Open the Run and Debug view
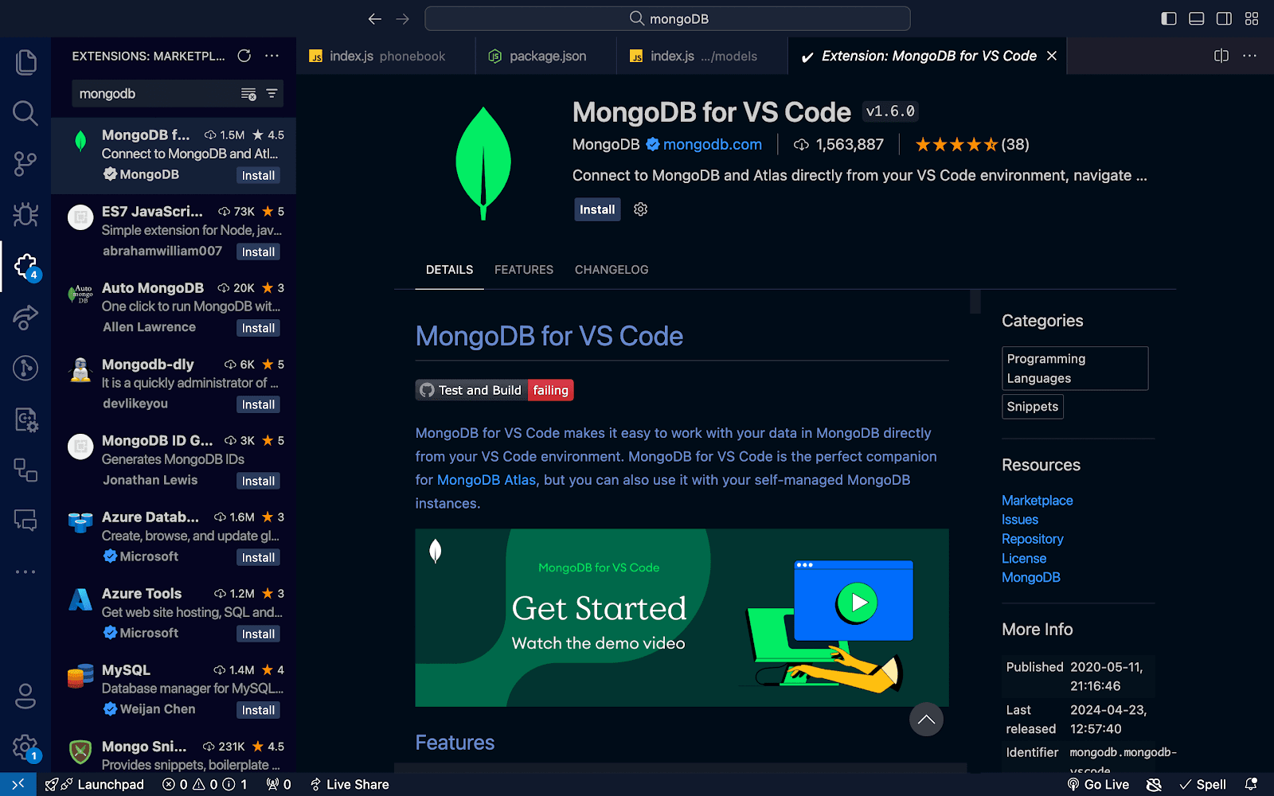This screenshot has height=796, width=1274. coord(25,215)
